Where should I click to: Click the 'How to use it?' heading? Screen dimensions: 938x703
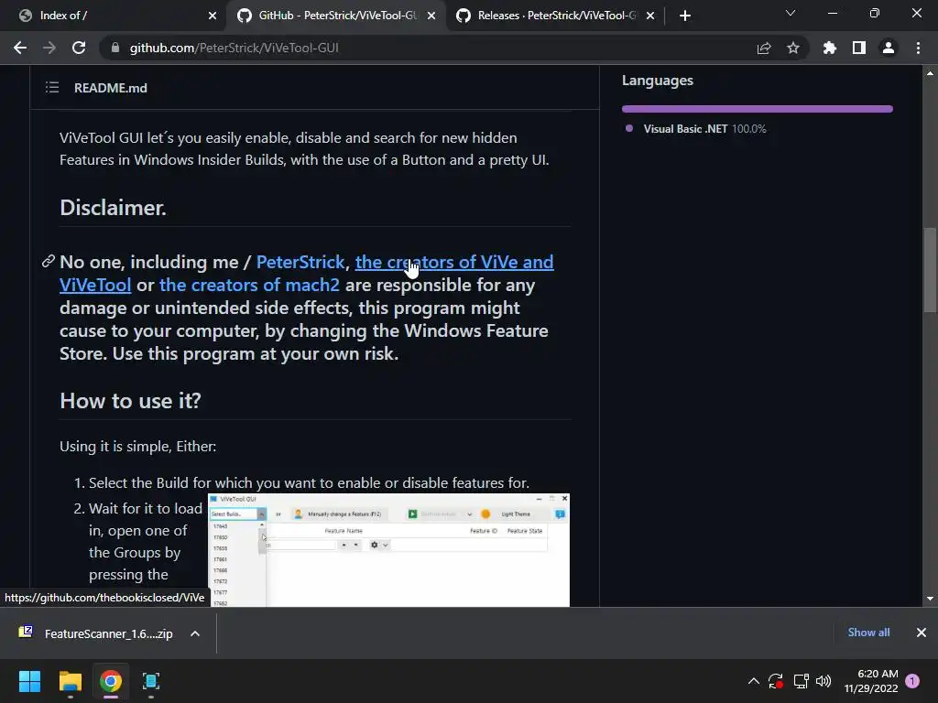click(x=130, y=401)
